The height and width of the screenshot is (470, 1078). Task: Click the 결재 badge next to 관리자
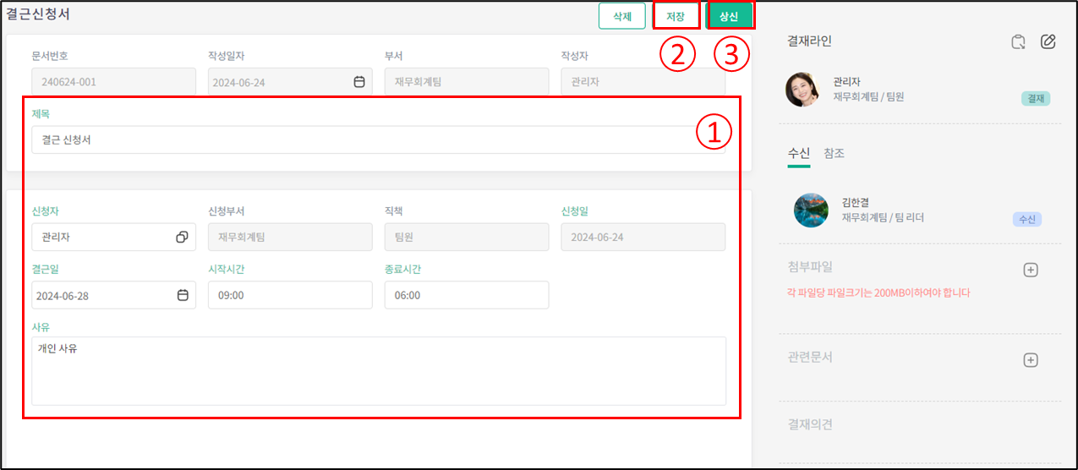tap(1035, 99)
